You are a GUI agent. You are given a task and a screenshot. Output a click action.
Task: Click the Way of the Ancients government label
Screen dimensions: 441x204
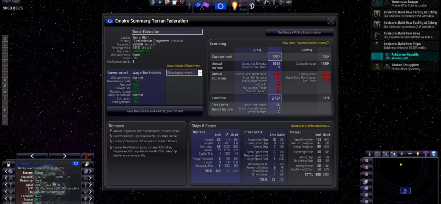(147, 73)
